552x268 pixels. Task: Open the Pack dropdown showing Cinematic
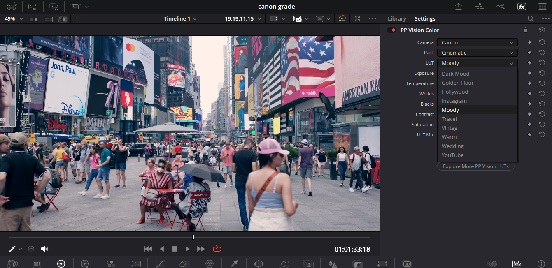[477, 53]
